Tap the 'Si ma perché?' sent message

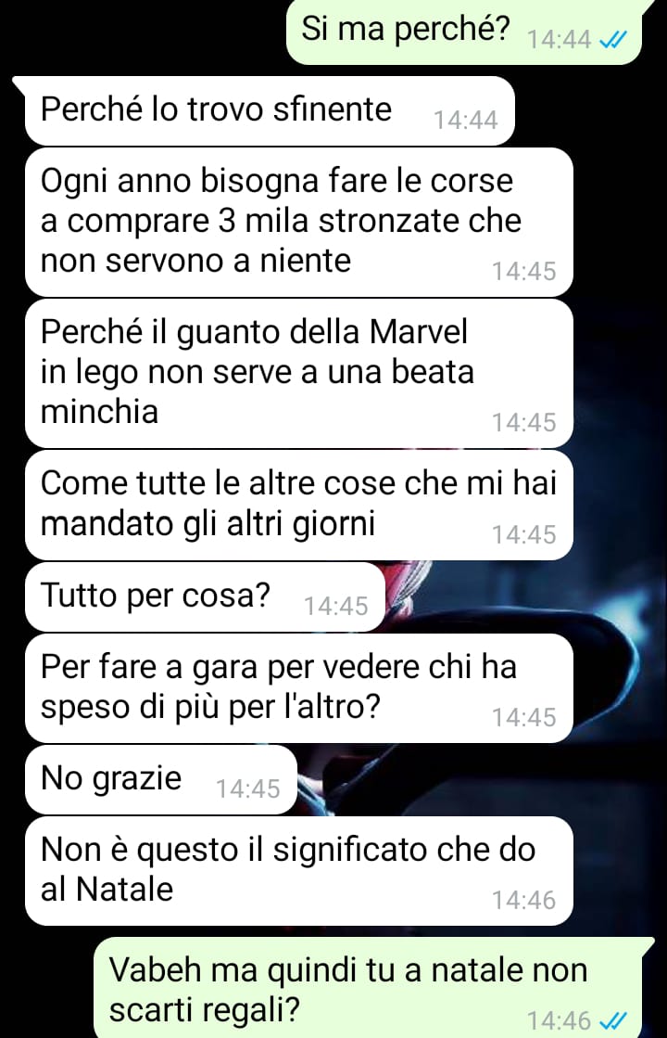tap(463, 32)
